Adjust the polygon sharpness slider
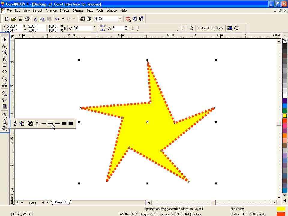 [x=158, y=28]
